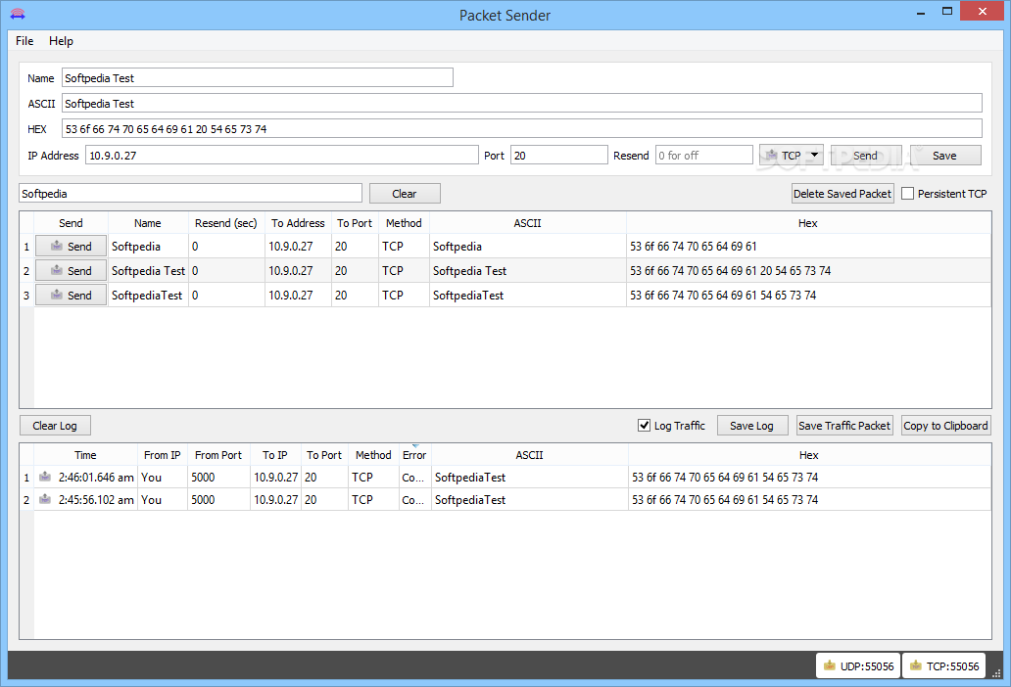Click the Time column header in traffic log

pos(85,454)
